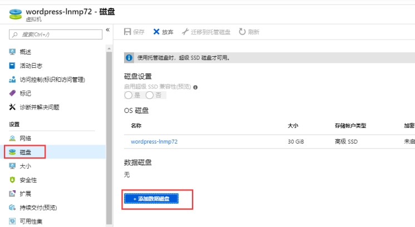The height and width of the screenshot is (227, 415).
Task: Open Activity log (活动日志) menu item
Action: [x=31, y=66]
